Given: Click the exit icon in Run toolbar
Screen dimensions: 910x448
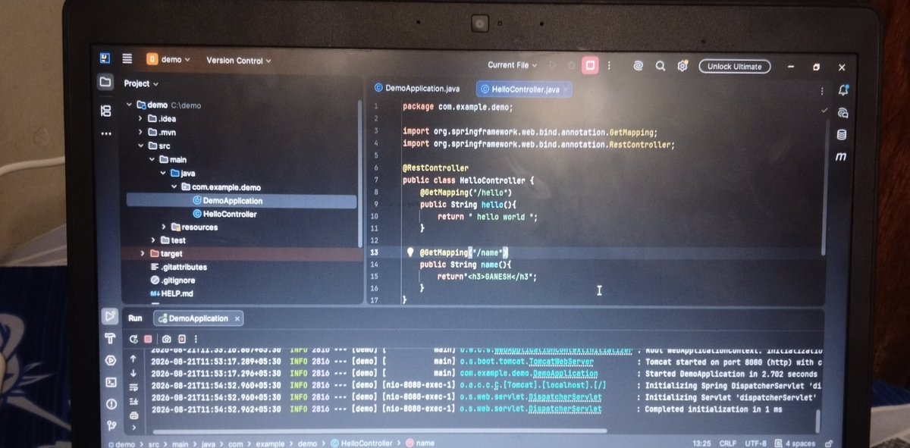Looking at the screenshot, I should pyautogui.click(x=183, y=339).
